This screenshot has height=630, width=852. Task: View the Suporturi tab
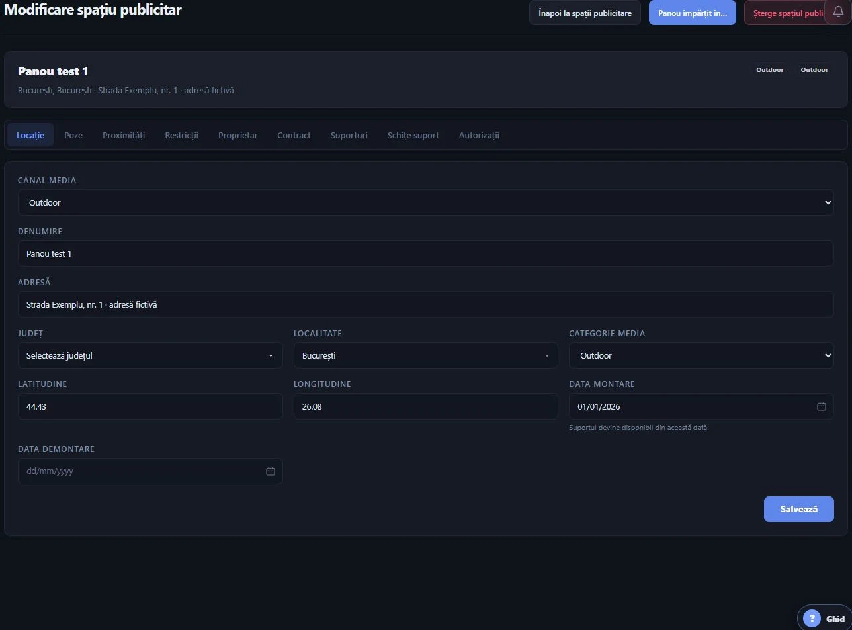tap(349, 135)
